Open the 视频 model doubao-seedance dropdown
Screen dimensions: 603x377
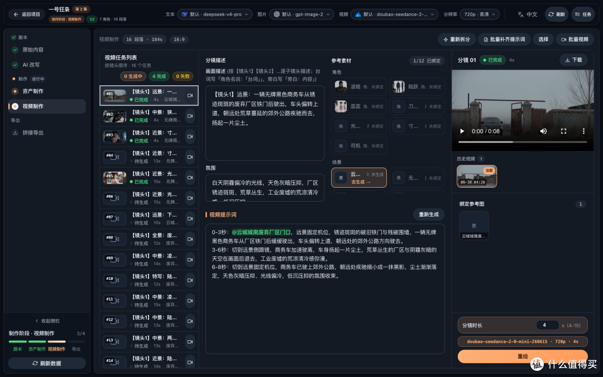tap(394, 14)
